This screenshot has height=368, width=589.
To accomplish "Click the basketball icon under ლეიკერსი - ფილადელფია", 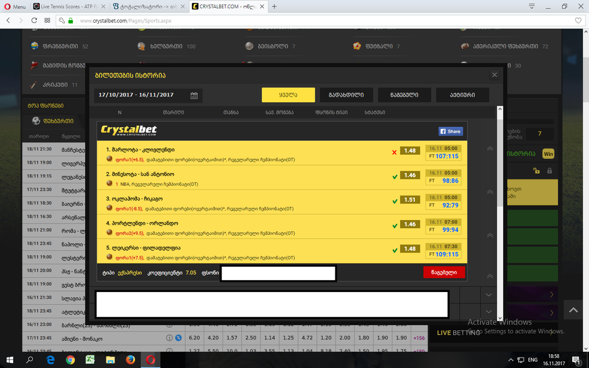I will pyautogui.click(x=109, y=257).
